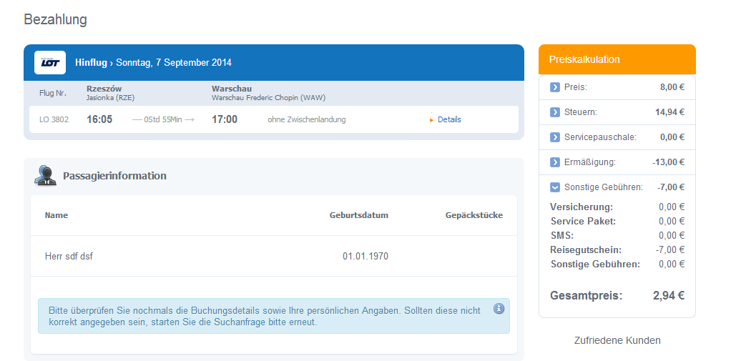
Task: Expand the Ermäßigung row arrow
Action: click(555, 162)
